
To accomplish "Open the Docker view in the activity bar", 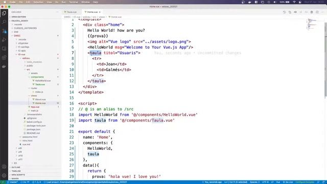I will pyautogui.click(x=4, y=66).
